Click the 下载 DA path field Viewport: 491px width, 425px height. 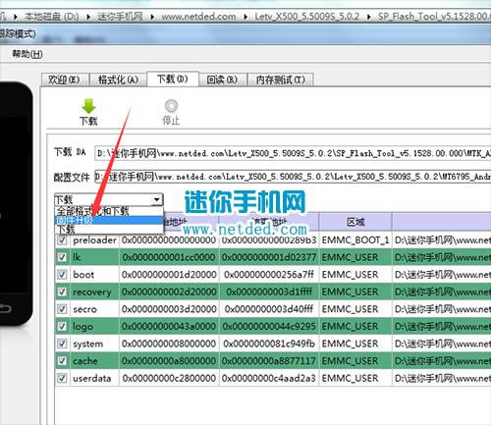(x=293, y=153)
